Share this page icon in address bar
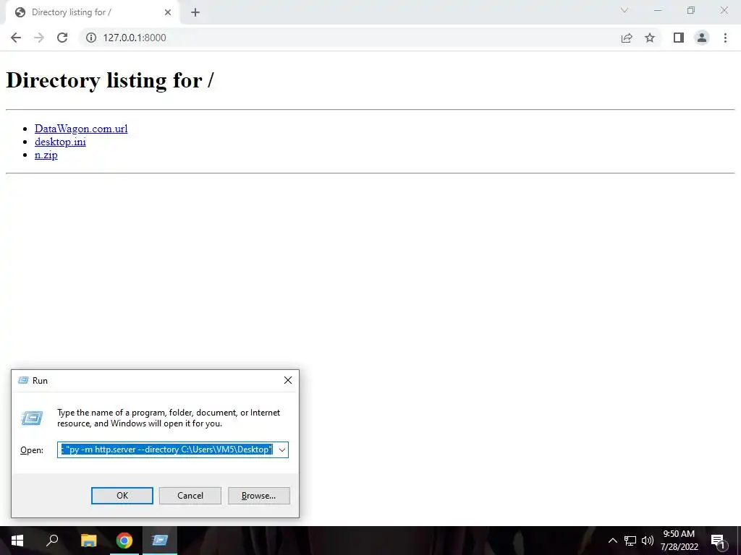The width and height of the screenshot is (741, 555). coord(627,38)
